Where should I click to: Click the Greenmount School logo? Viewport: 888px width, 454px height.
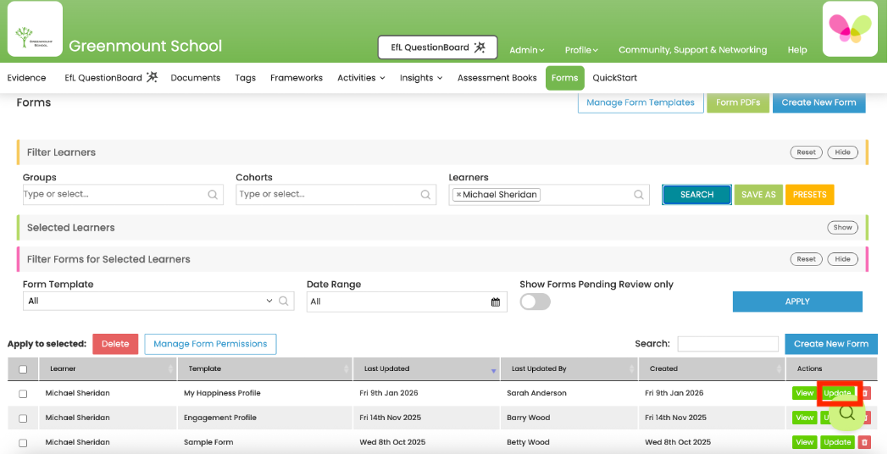(x=35, y=29)
